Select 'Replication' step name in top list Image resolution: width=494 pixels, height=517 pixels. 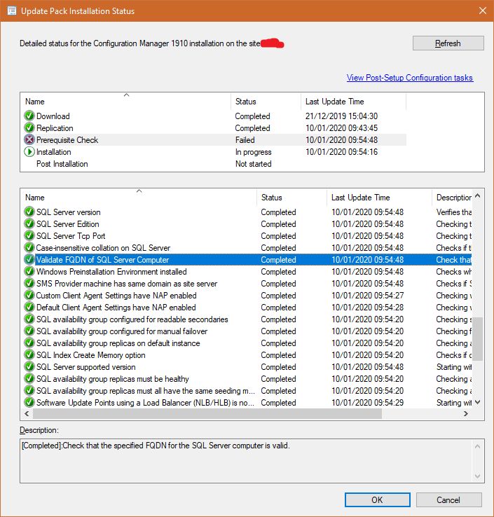point(55,128)
